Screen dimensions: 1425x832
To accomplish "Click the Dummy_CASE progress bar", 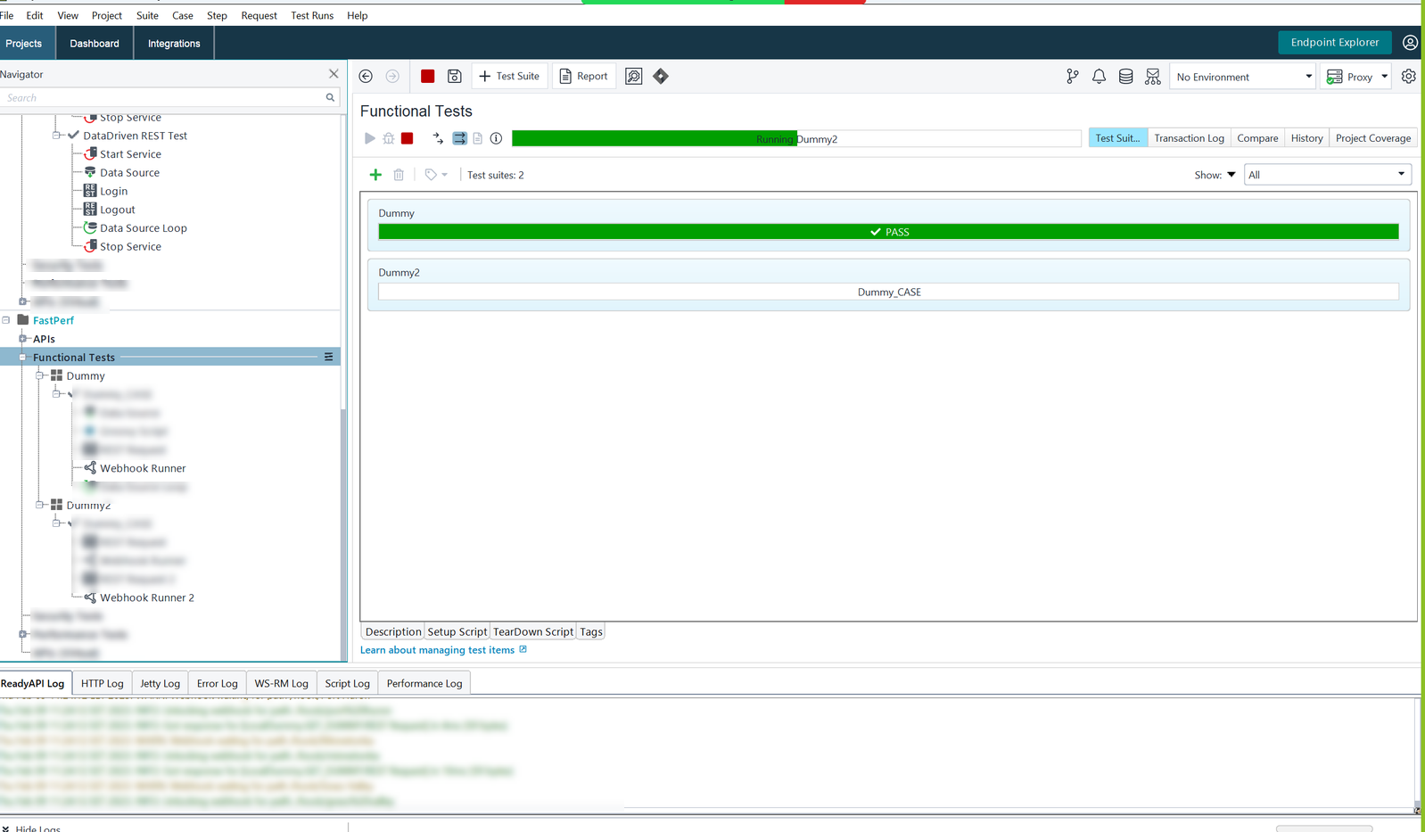I will (x=888, y=292).
